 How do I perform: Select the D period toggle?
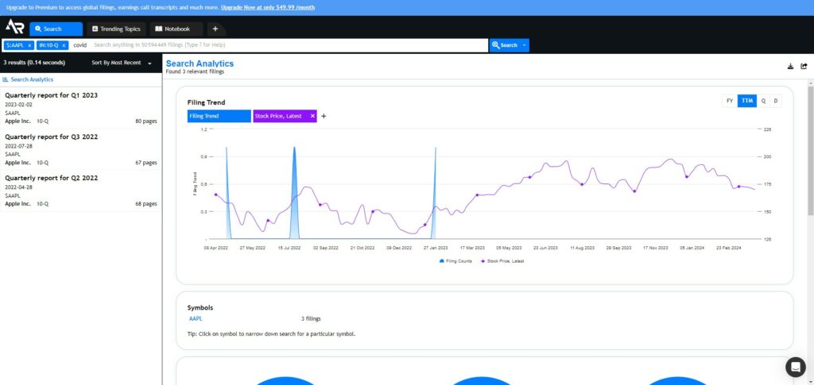click(x=776, y=101)
